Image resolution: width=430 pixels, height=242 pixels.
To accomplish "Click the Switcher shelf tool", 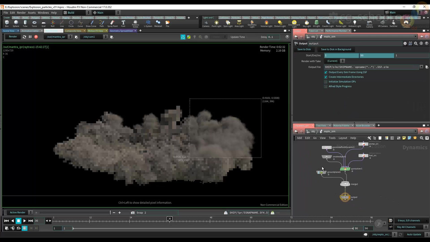I will pyautogui.click(x=393, y=24).
